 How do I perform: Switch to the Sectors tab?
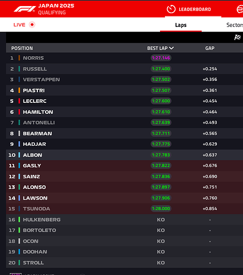tap(235, 25)
